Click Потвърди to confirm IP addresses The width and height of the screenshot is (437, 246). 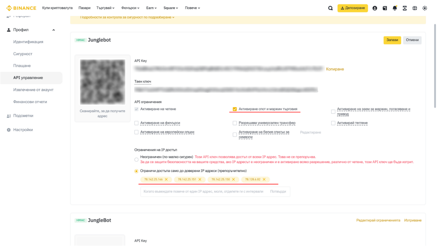click(x=278, y=192)
